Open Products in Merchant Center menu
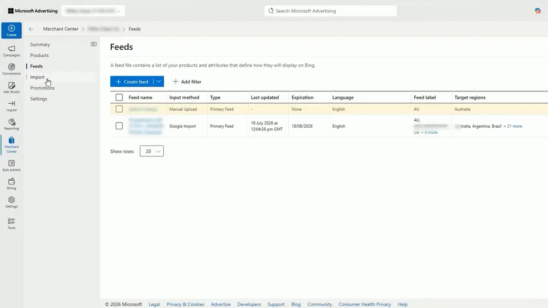Image resolution: width=548 pixels, height=308 pixels. (x=39, y=55)
